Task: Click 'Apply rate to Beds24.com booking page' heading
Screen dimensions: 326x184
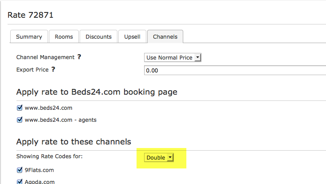Action: point(97,92)
